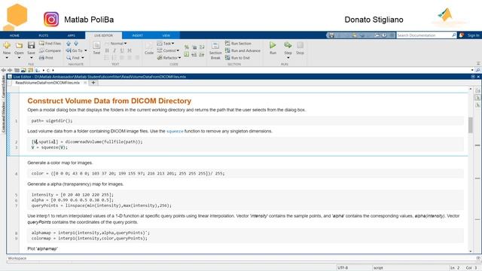Click the Save floppy disk icon

pos(31,45)
